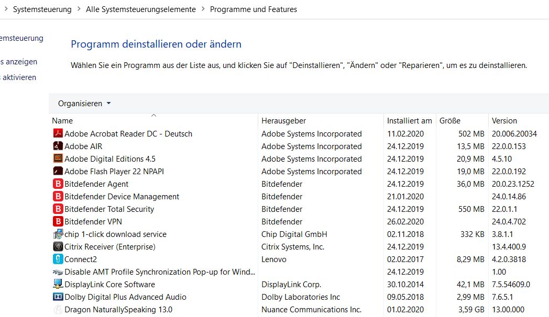Navigate to Alle Systemsteuerungselemente breadcrumb
The width and height of the screenshot is (549, 317).
coord(141,9)
